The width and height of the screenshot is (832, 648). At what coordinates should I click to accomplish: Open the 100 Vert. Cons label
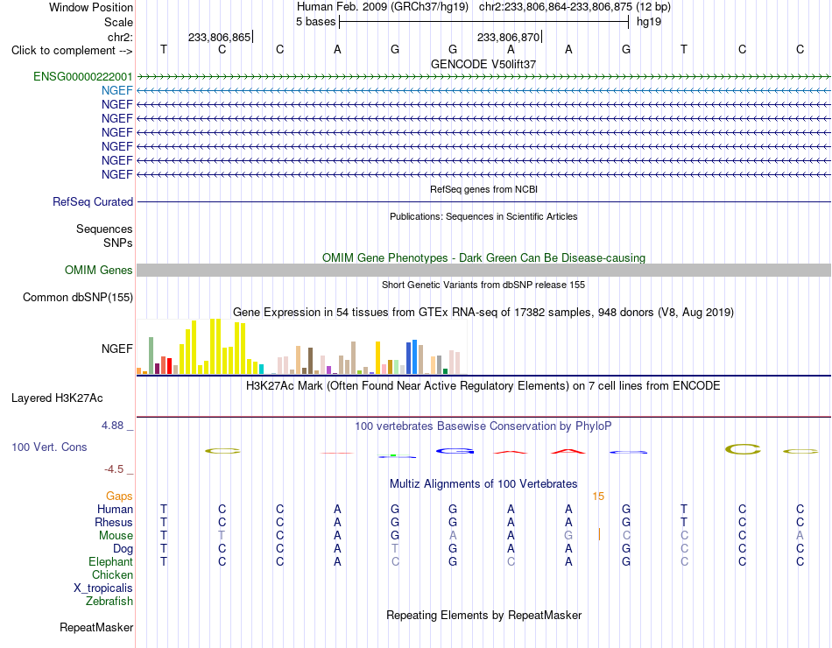[x=49, y=447]
